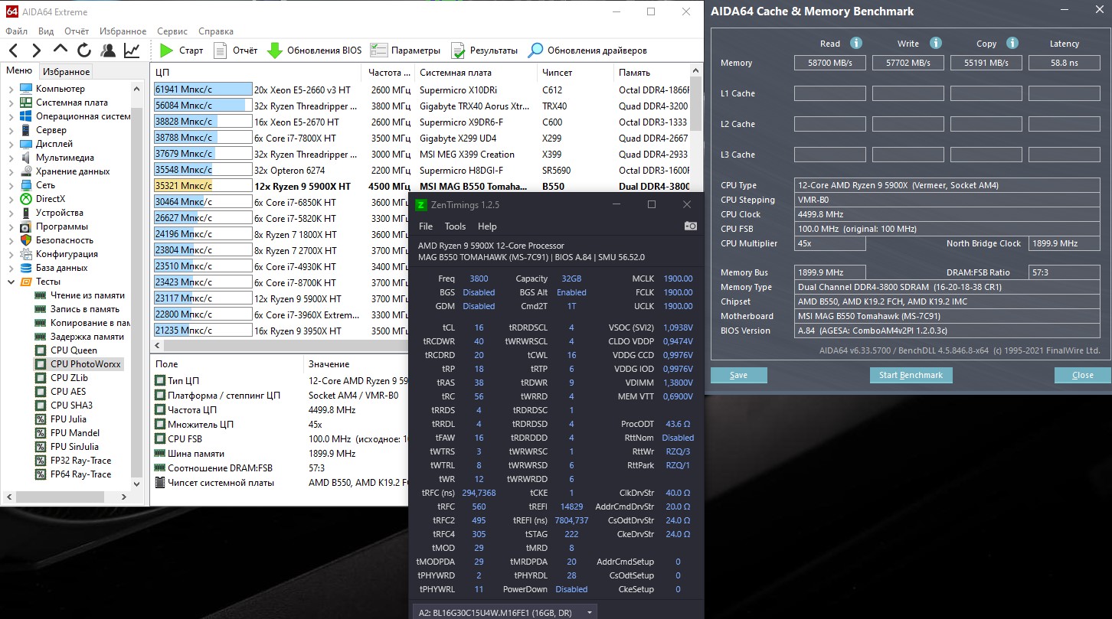This screenshot has width=1112, height=619.
Task: Open the Файл menu in AIDA64
Action: [16, 31]
